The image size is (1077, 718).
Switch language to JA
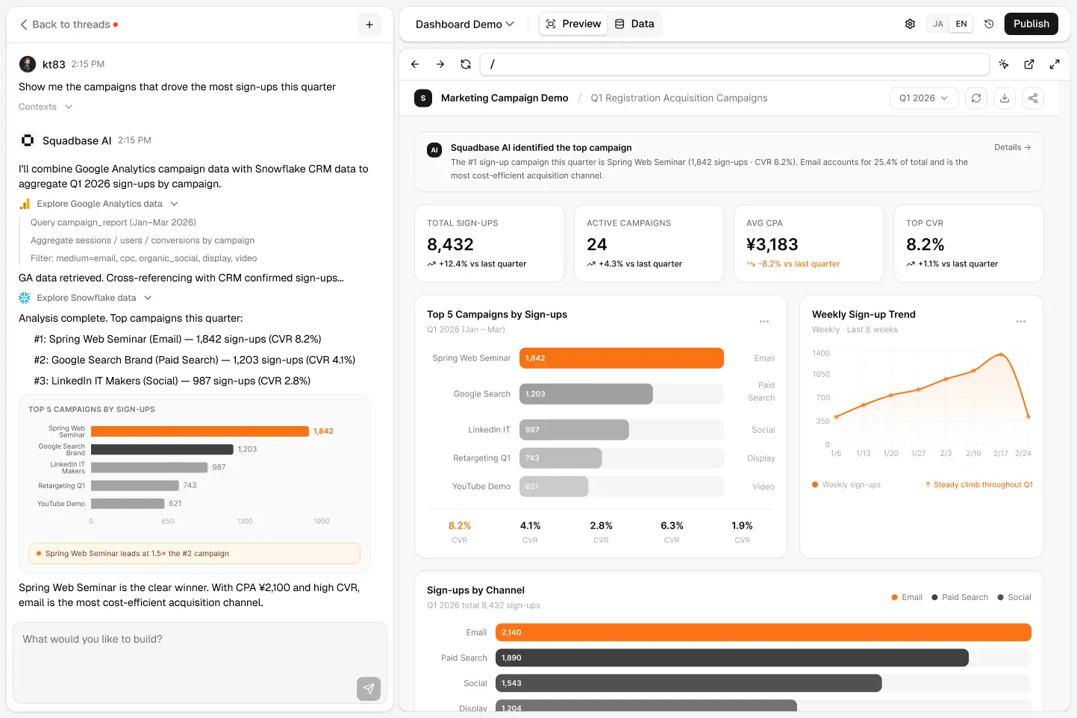coord(938,24)
